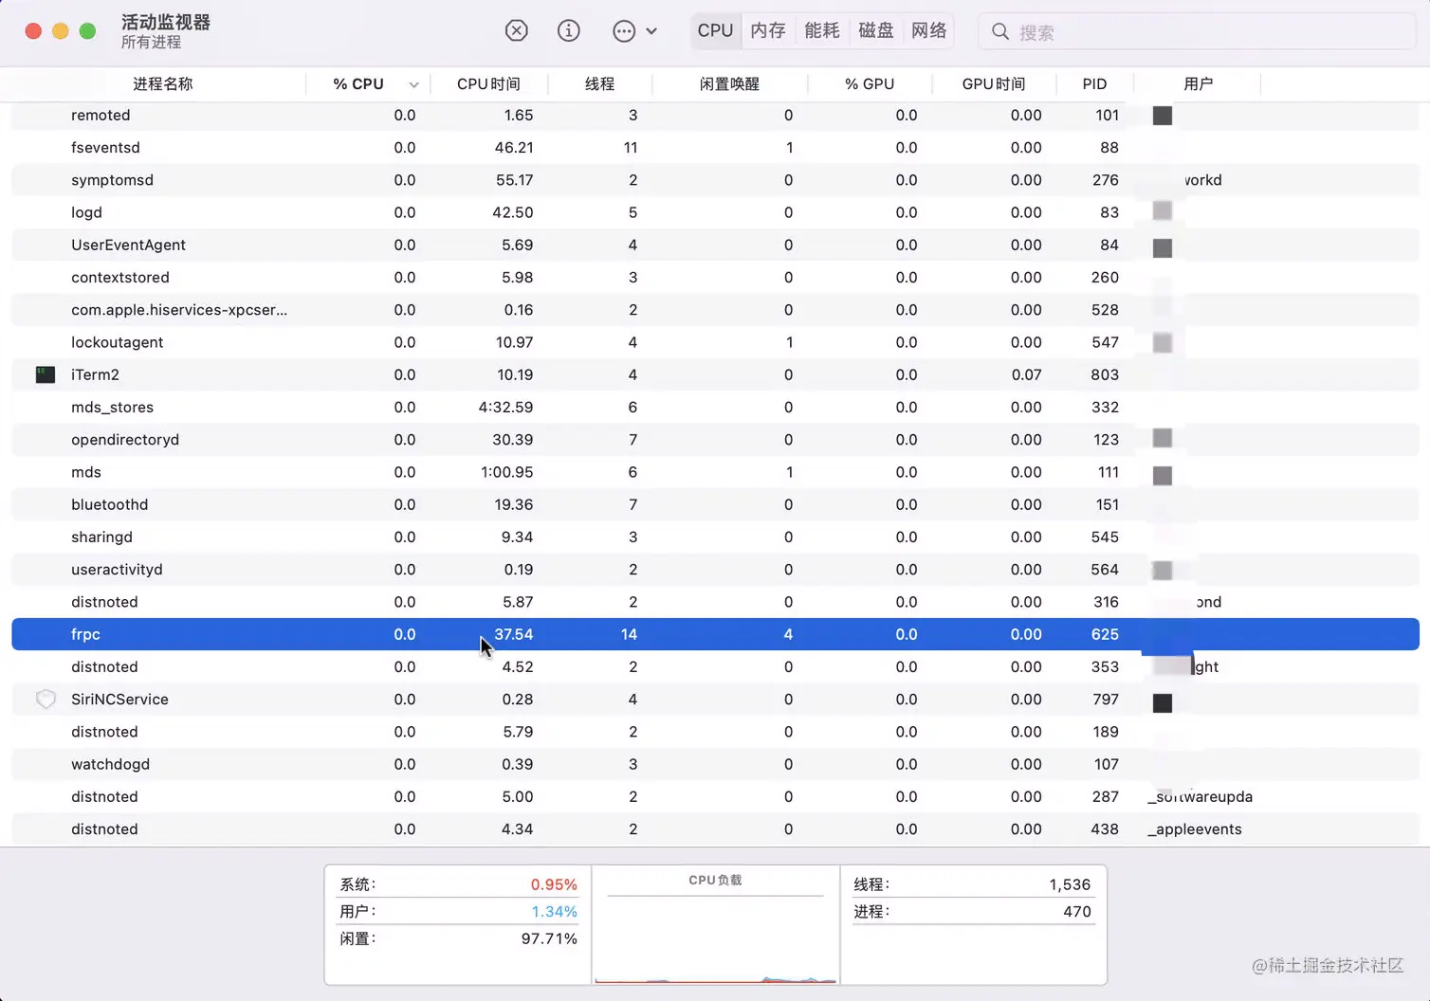Sort by the 用户 column header
This screenshot has width=1430, height=1001.
(1198, 84)
